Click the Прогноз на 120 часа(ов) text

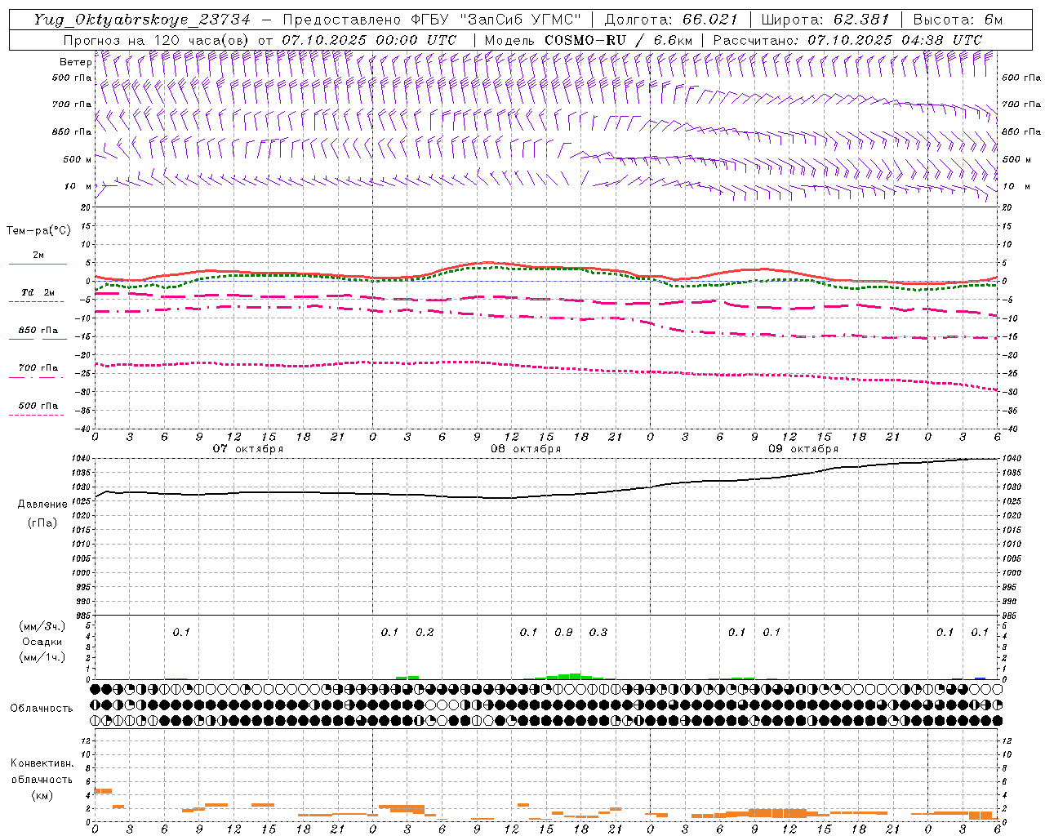tap(156, 40)
